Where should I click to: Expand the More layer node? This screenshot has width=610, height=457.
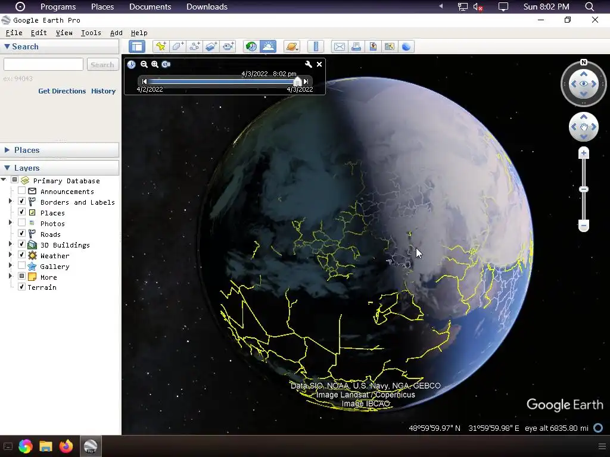(11, 276)
